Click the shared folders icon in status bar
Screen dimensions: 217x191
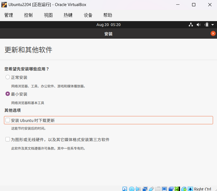pos(158,189)
